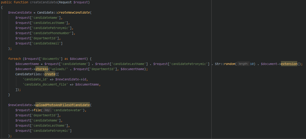Click the function keyword
This screenshot has height=139, width=306.
tap(21, 2)
